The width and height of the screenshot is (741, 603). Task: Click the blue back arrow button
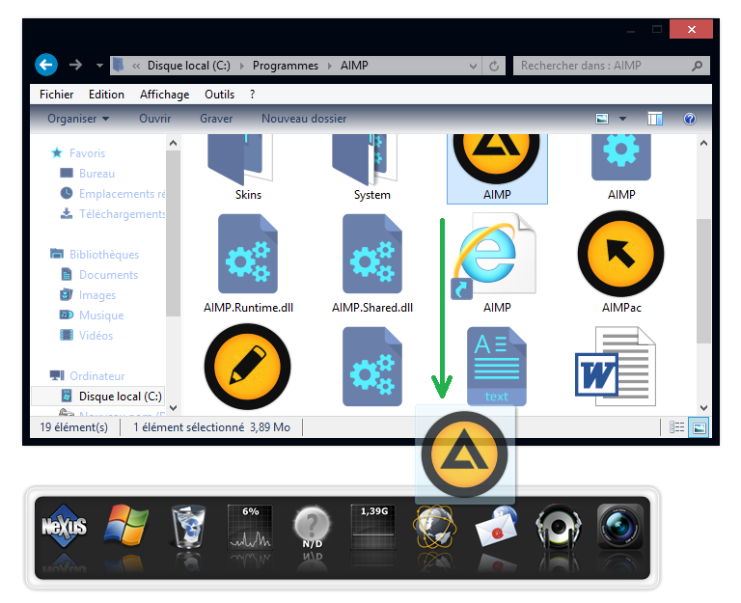[46, 65]
